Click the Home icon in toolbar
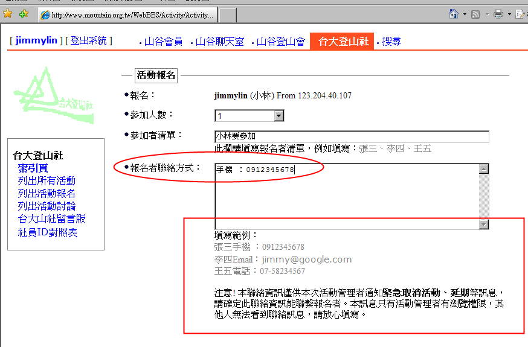This screenshot has width=528, height=347. pos(454,14)
